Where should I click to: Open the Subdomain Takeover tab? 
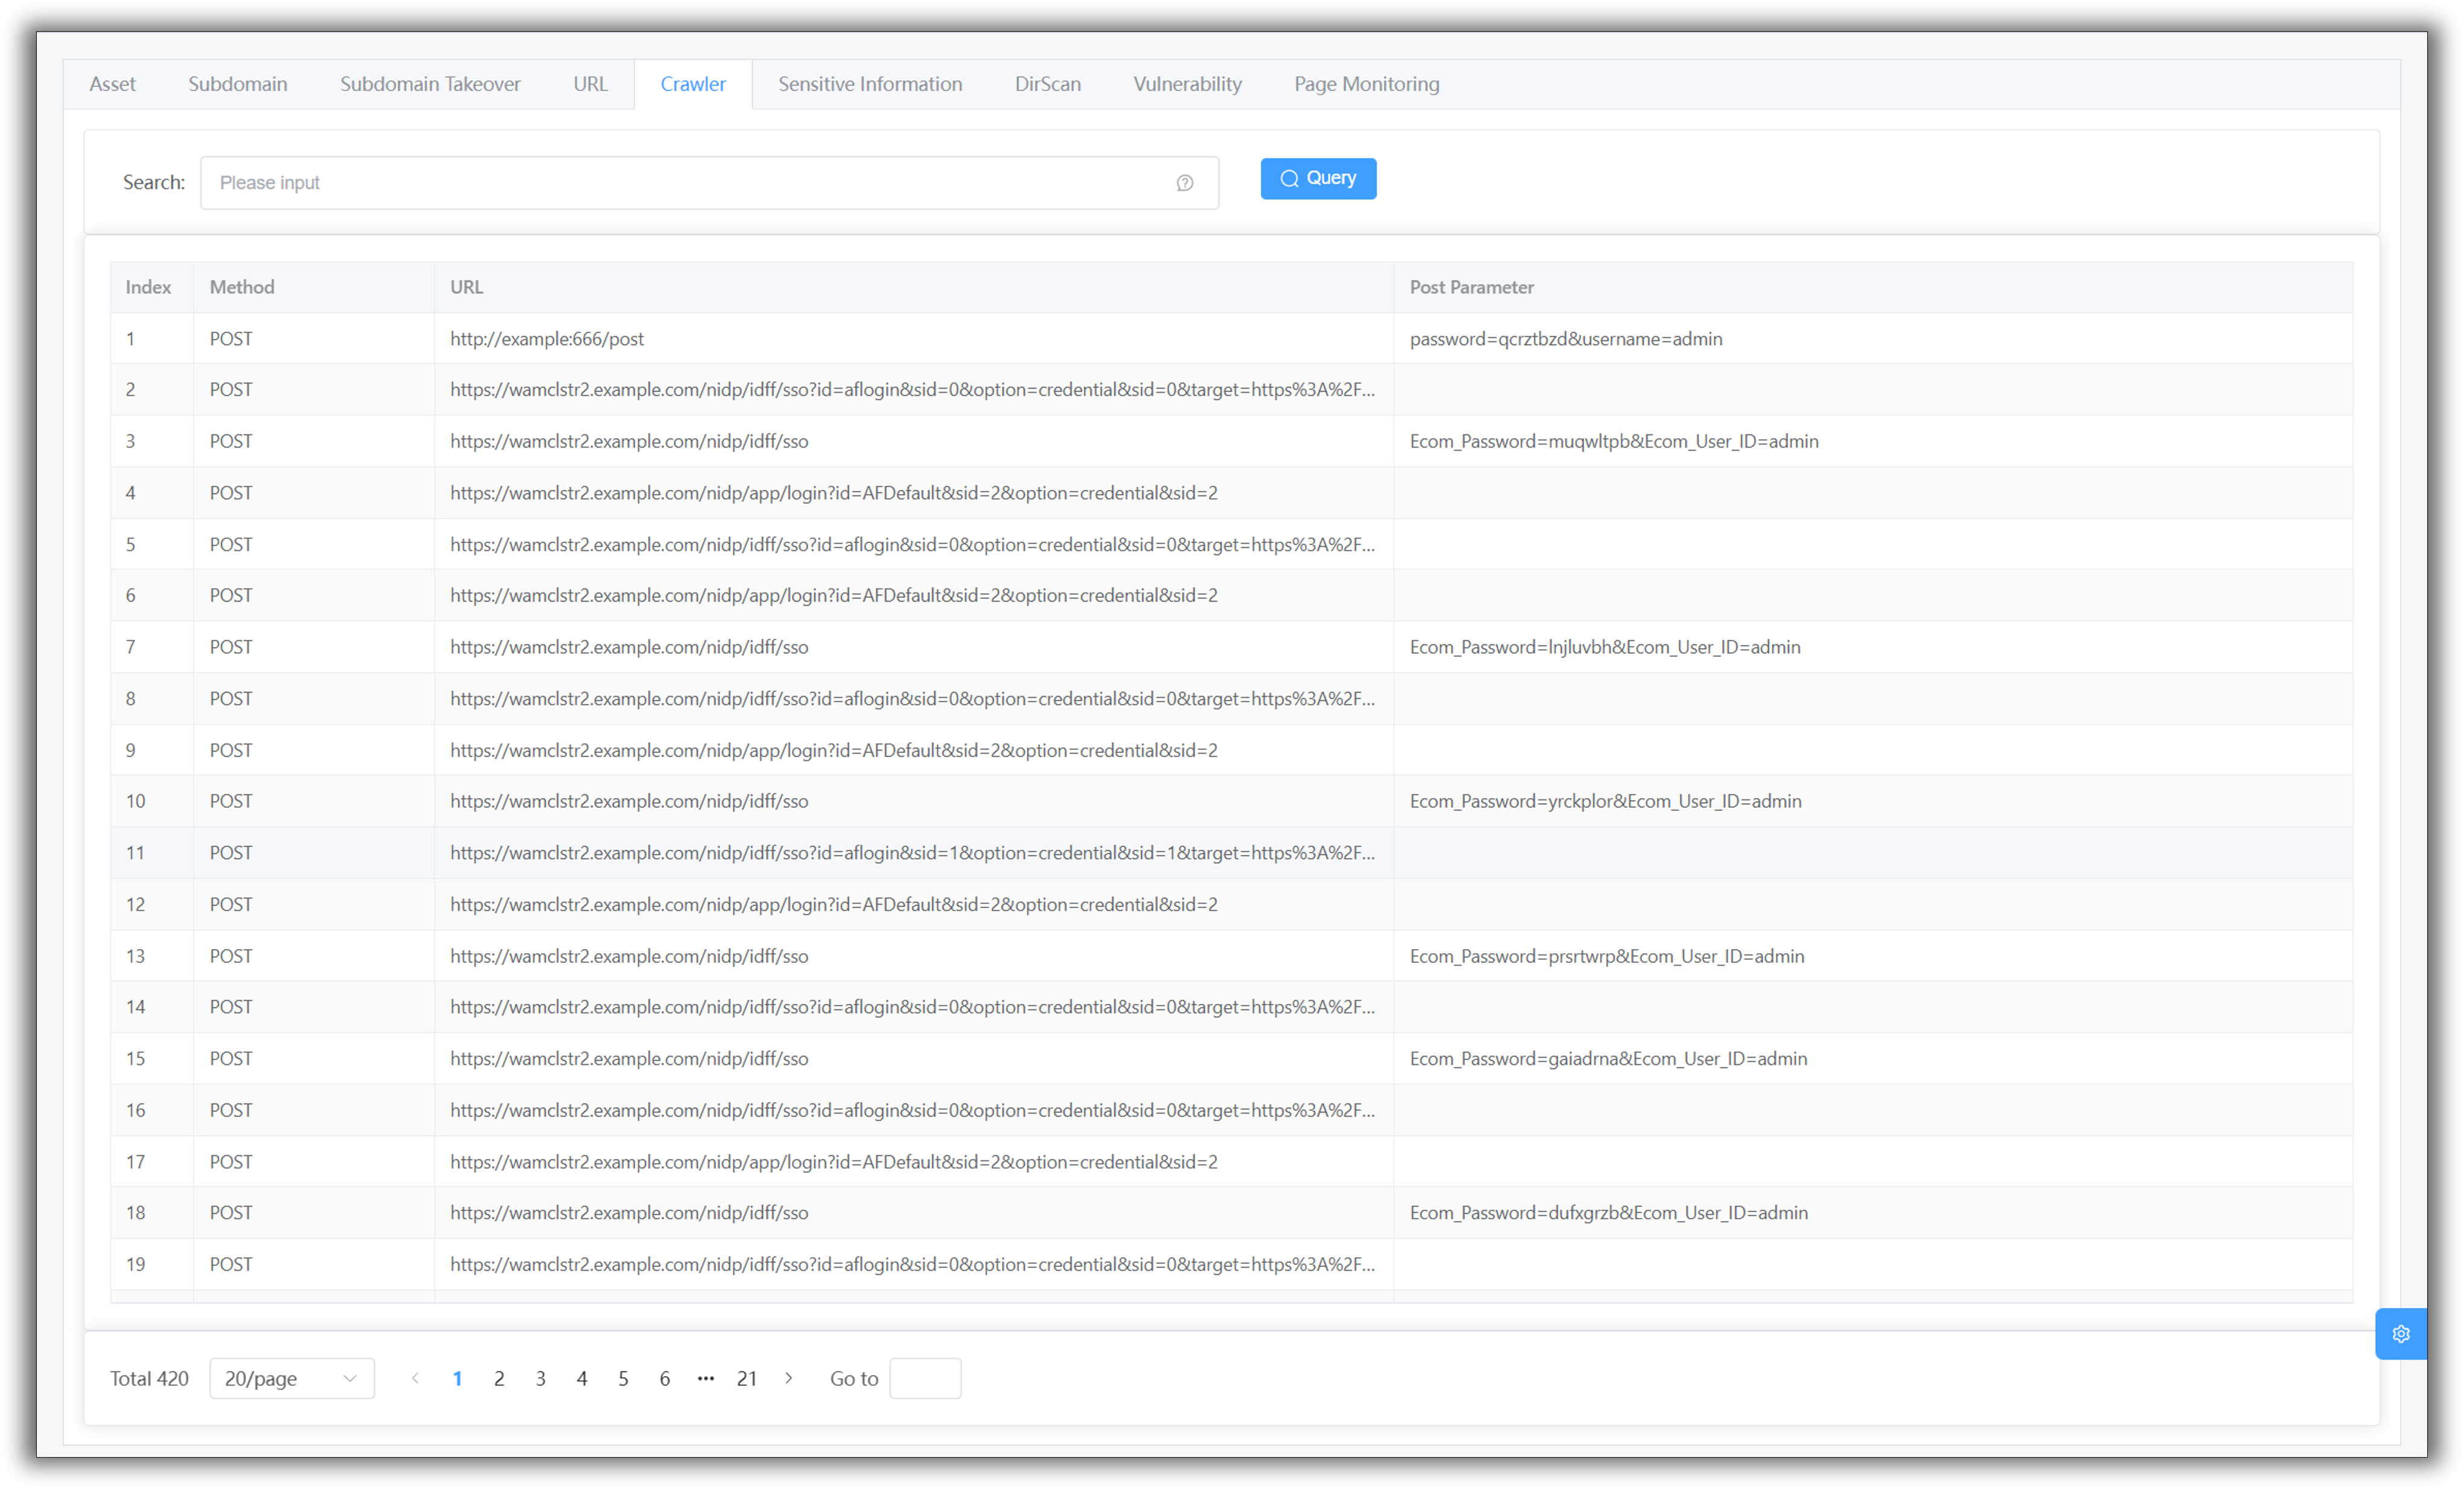click(430, 84)
